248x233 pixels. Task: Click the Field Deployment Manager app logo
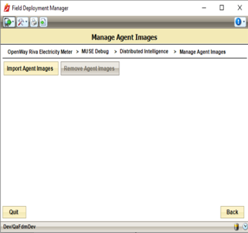click(7, 8)
